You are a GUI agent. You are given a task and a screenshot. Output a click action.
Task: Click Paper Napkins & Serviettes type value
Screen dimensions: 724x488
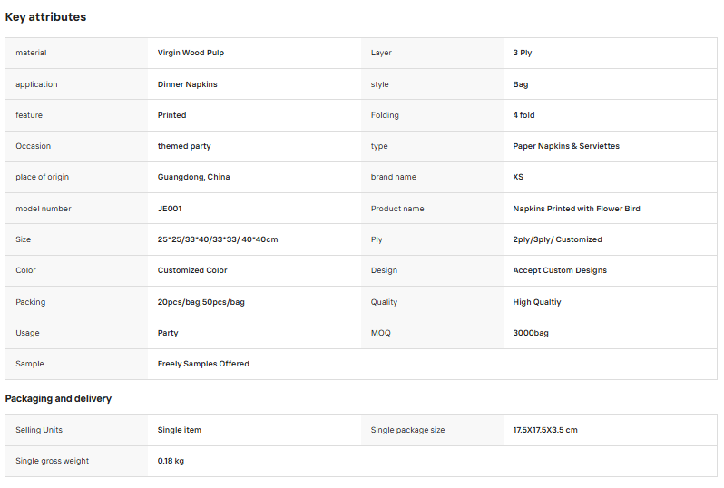(566, 146)
